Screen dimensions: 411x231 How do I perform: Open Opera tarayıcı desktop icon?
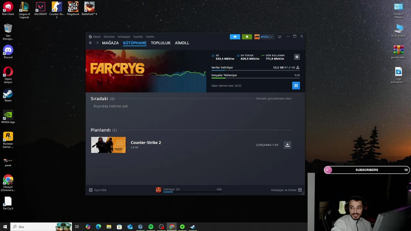tap(8, 75)
